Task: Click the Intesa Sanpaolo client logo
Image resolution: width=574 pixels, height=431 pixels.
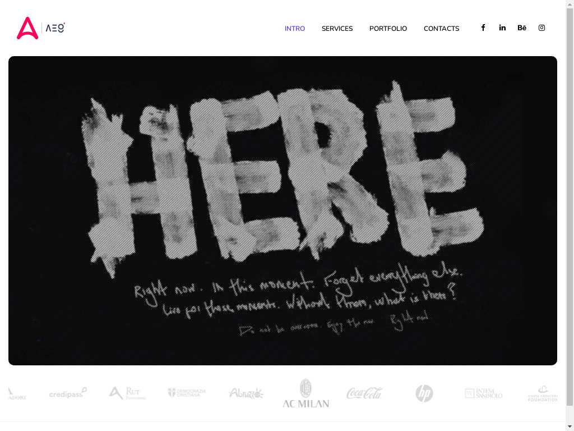Action: click(484, 393)
